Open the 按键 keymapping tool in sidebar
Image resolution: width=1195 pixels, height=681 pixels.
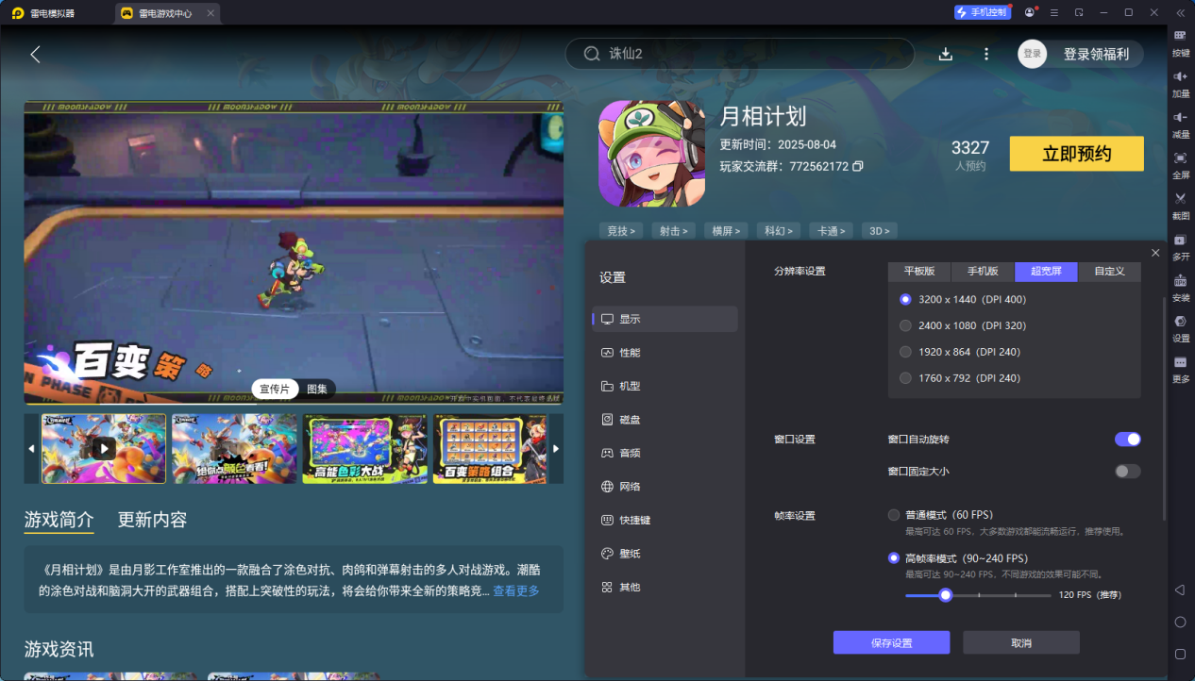point(1180,42)
